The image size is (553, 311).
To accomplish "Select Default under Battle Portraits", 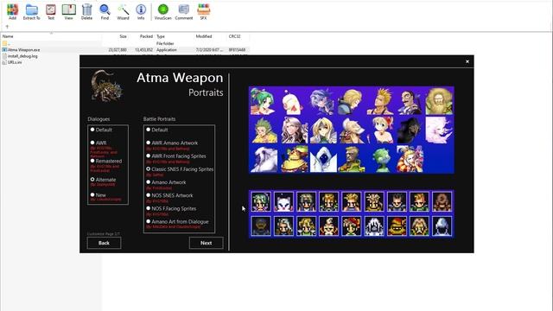I will tap(149, 130).
